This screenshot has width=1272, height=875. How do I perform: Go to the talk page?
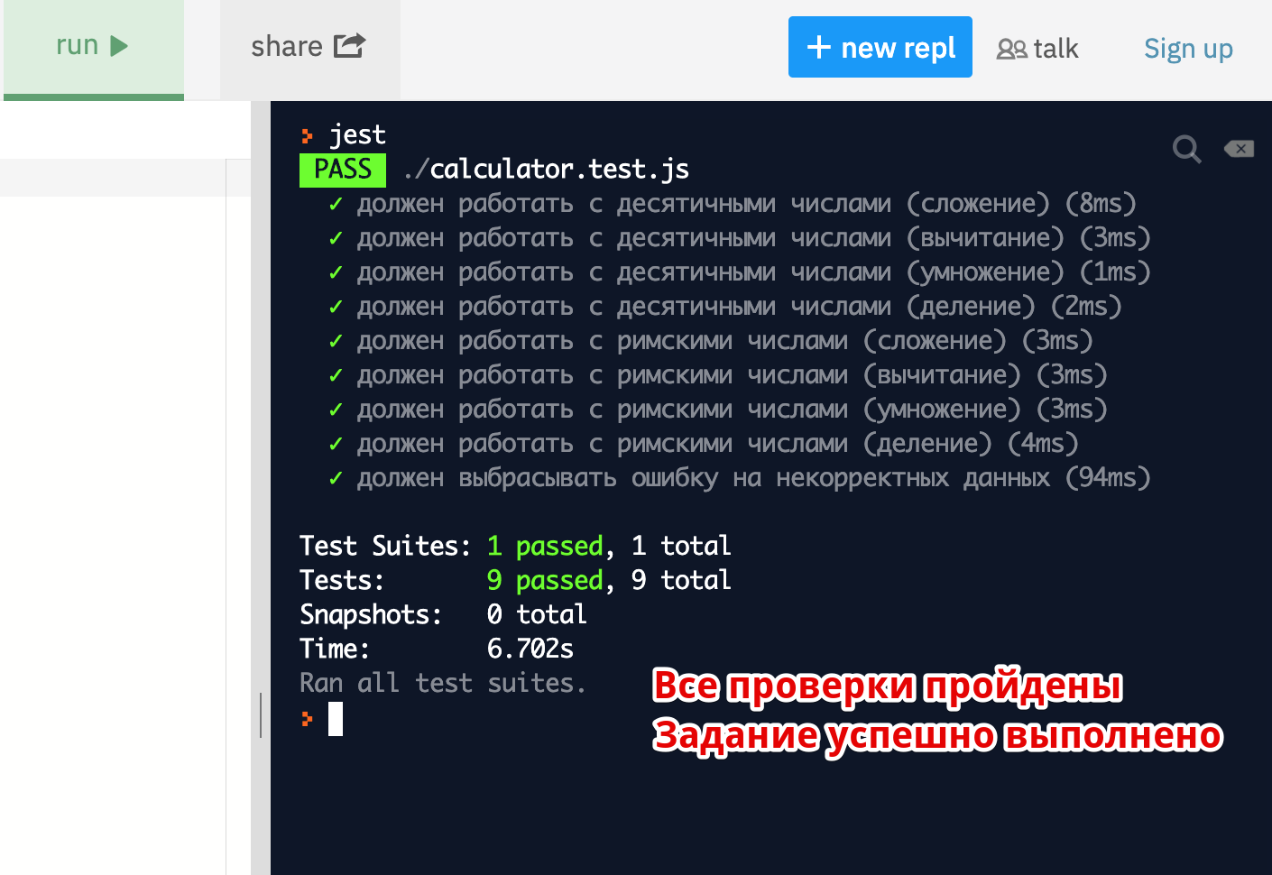tap(1038, 49)
